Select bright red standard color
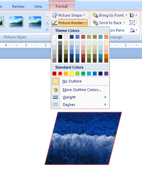This screenshot has width=142, height=179. pos(60,73)
